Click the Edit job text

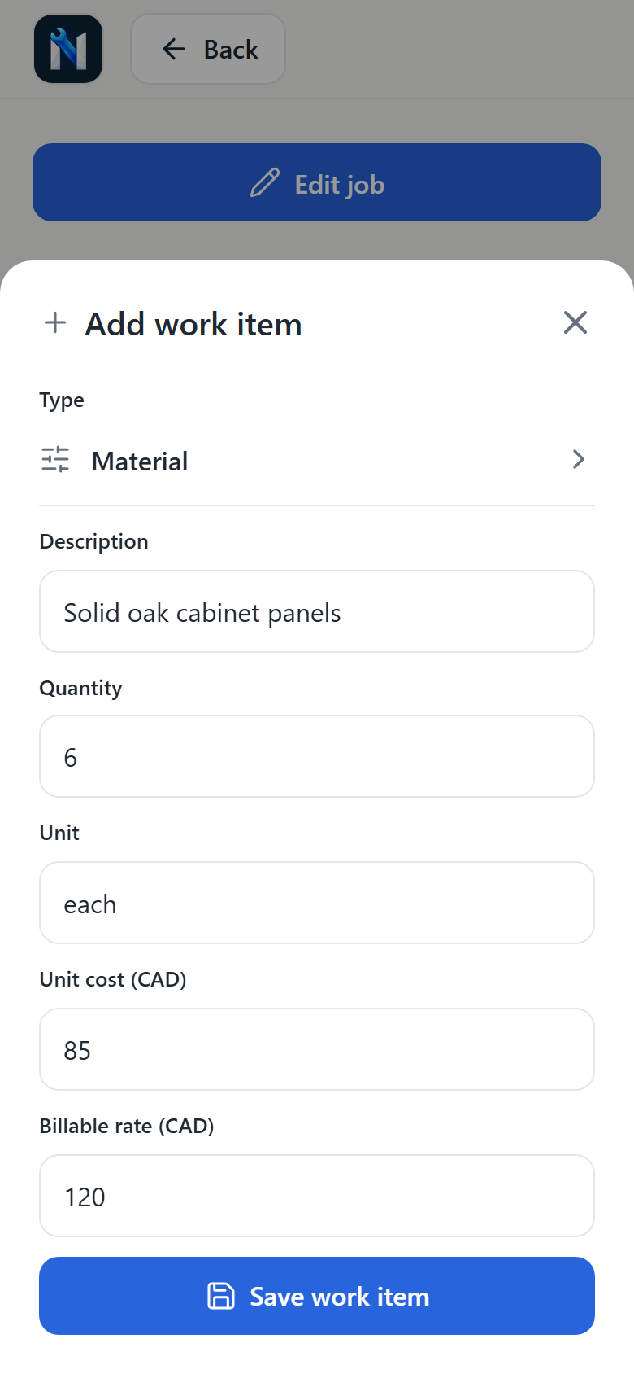[x=340, y=185]
